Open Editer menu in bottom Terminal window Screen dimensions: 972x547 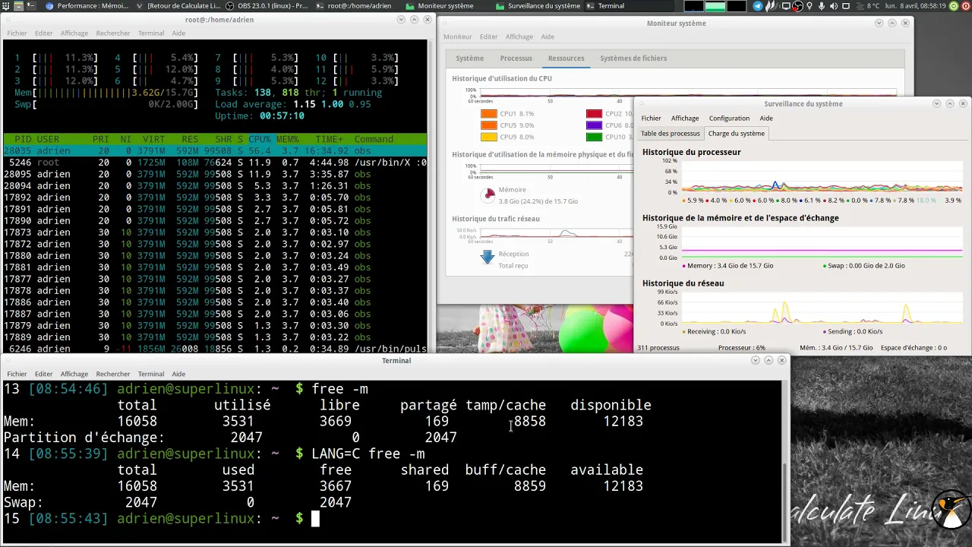(x=43, y=374)
